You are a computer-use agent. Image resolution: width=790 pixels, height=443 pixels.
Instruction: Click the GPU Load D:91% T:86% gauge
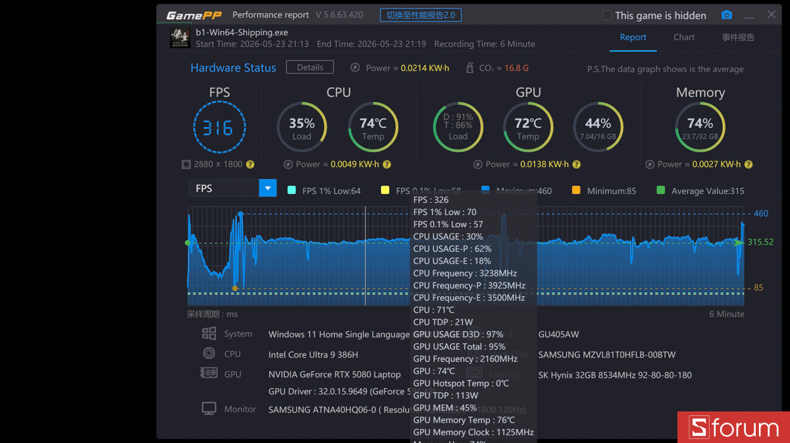tap(458, 128)
